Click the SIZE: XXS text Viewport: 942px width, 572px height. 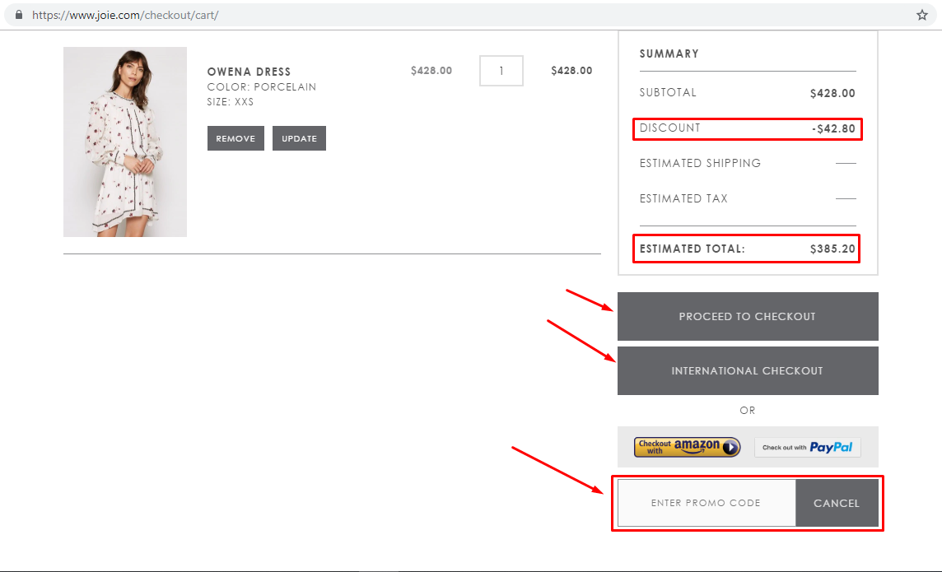[x=230, y=102]
